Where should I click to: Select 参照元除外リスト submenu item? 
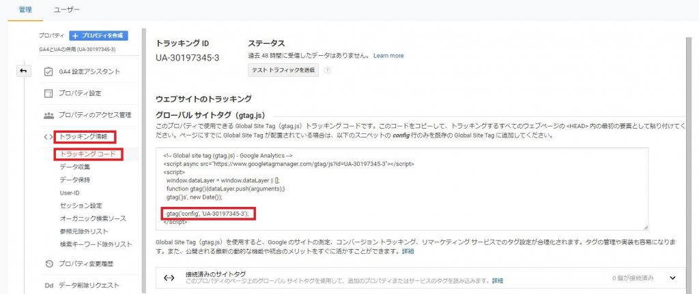click(84, 231)
